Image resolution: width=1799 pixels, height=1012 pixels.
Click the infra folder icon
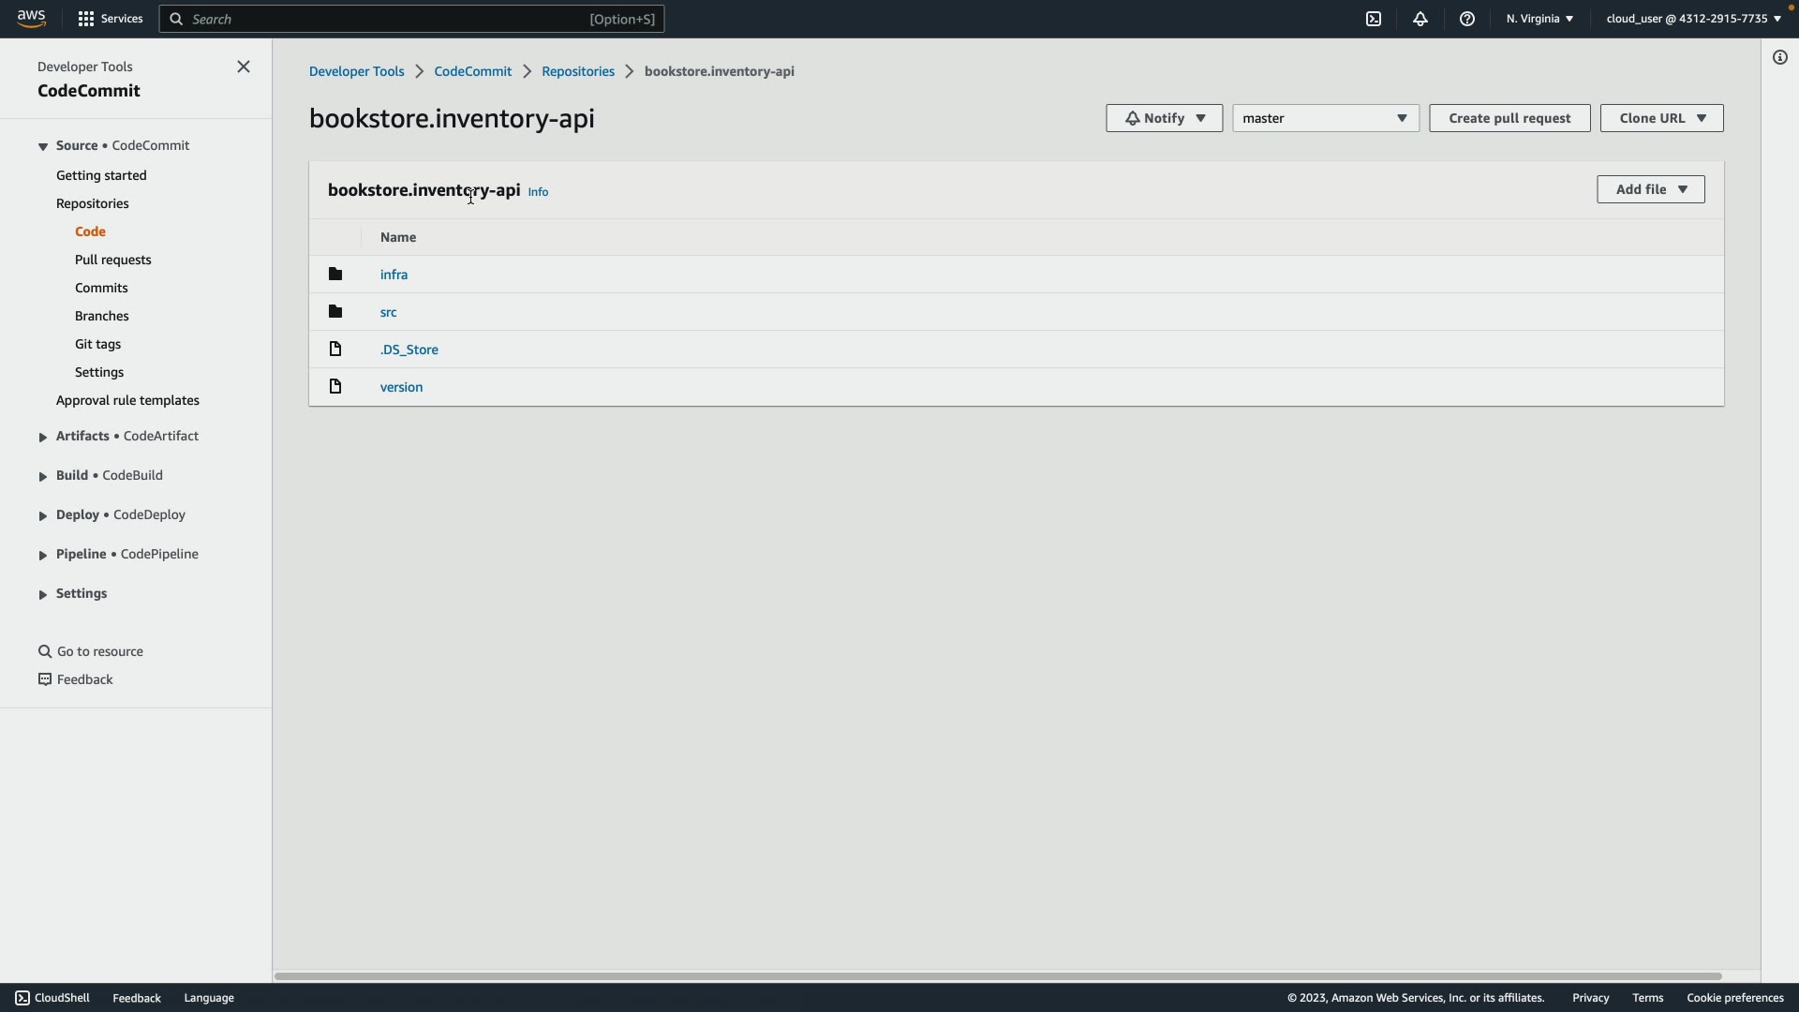click(x=335, y=275)
